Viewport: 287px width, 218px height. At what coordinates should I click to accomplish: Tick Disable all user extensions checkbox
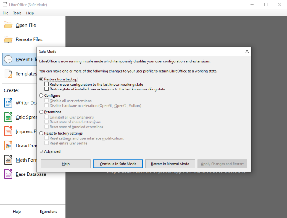[47, 101]
